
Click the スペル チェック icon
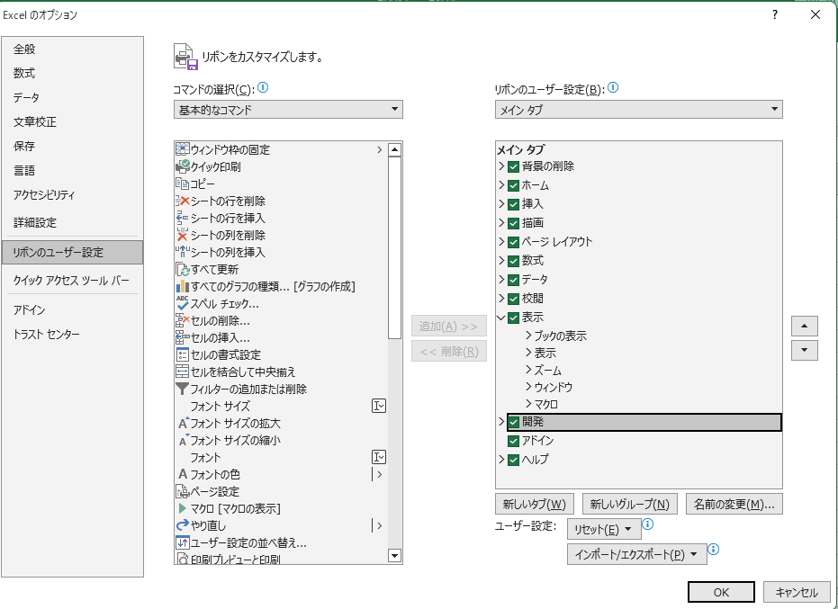pyautogui.click(x=182, y=303)
